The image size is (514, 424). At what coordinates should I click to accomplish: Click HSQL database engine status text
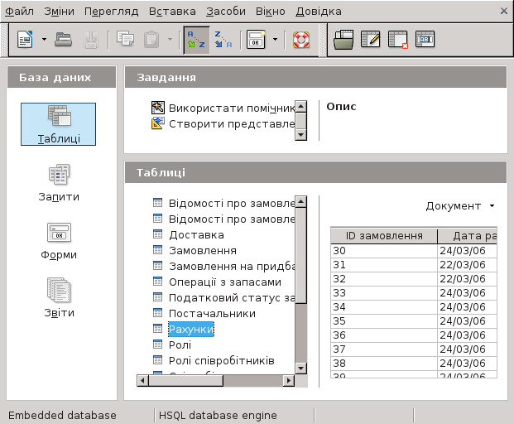218,416
